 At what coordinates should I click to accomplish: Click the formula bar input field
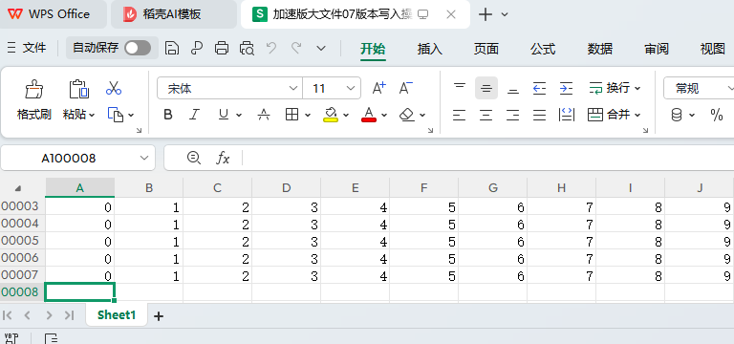(x=487, y=159)
